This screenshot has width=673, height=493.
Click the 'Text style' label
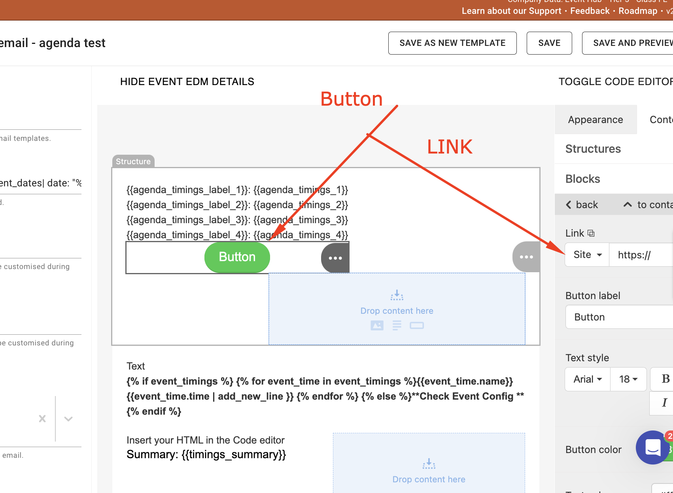(587, 358)
